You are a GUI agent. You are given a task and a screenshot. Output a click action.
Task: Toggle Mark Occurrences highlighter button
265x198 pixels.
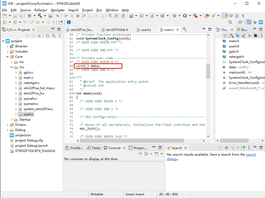[225, 16]
